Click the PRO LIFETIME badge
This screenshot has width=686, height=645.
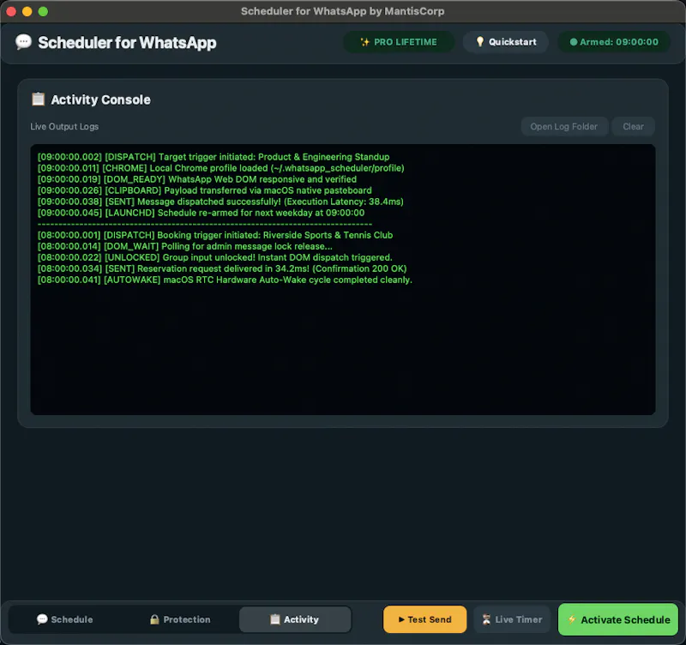tap(399, 42)
